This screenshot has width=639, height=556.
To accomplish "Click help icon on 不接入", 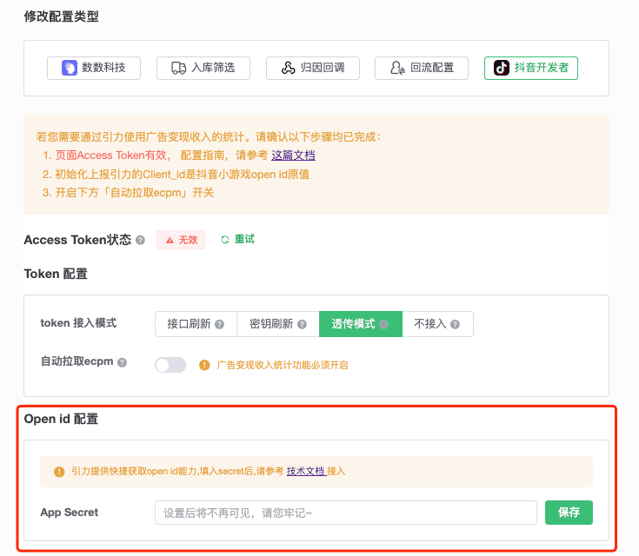I will (x=455, y=324).
